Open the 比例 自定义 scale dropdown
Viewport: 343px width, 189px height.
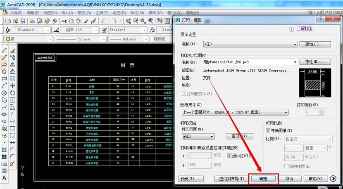pos(309,139)
